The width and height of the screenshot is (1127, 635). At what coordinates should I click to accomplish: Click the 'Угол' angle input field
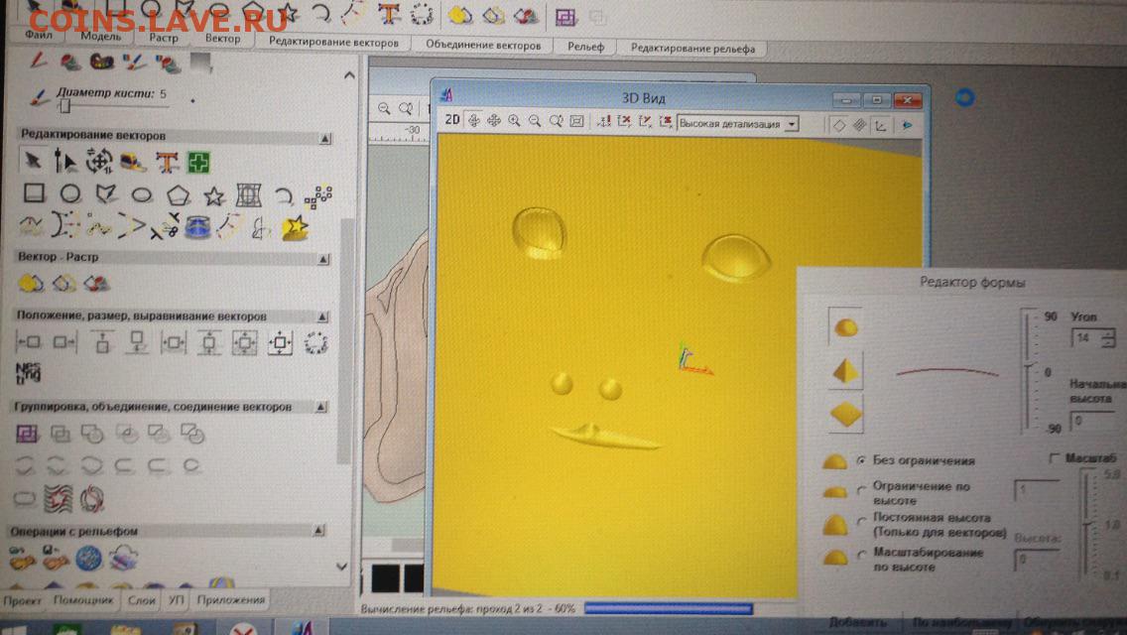[x=1086, y=337]
